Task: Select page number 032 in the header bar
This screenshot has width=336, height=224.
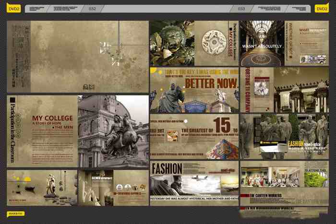Action: pyautogui.click(x=92, y=9)
